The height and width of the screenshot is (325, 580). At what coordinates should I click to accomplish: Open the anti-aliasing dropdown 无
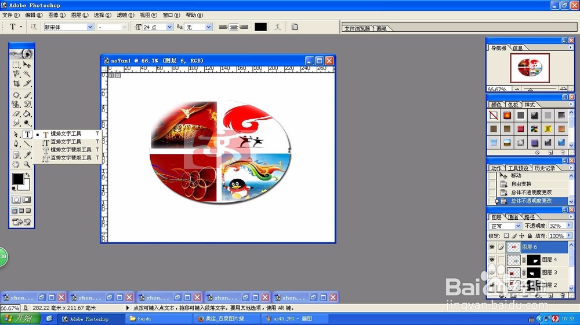[209, 27]
